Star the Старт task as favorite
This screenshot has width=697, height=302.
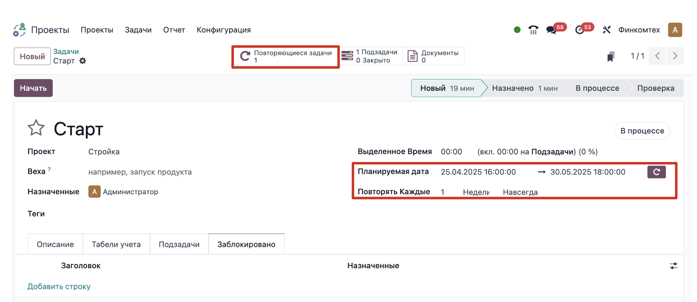pos(36,128)
